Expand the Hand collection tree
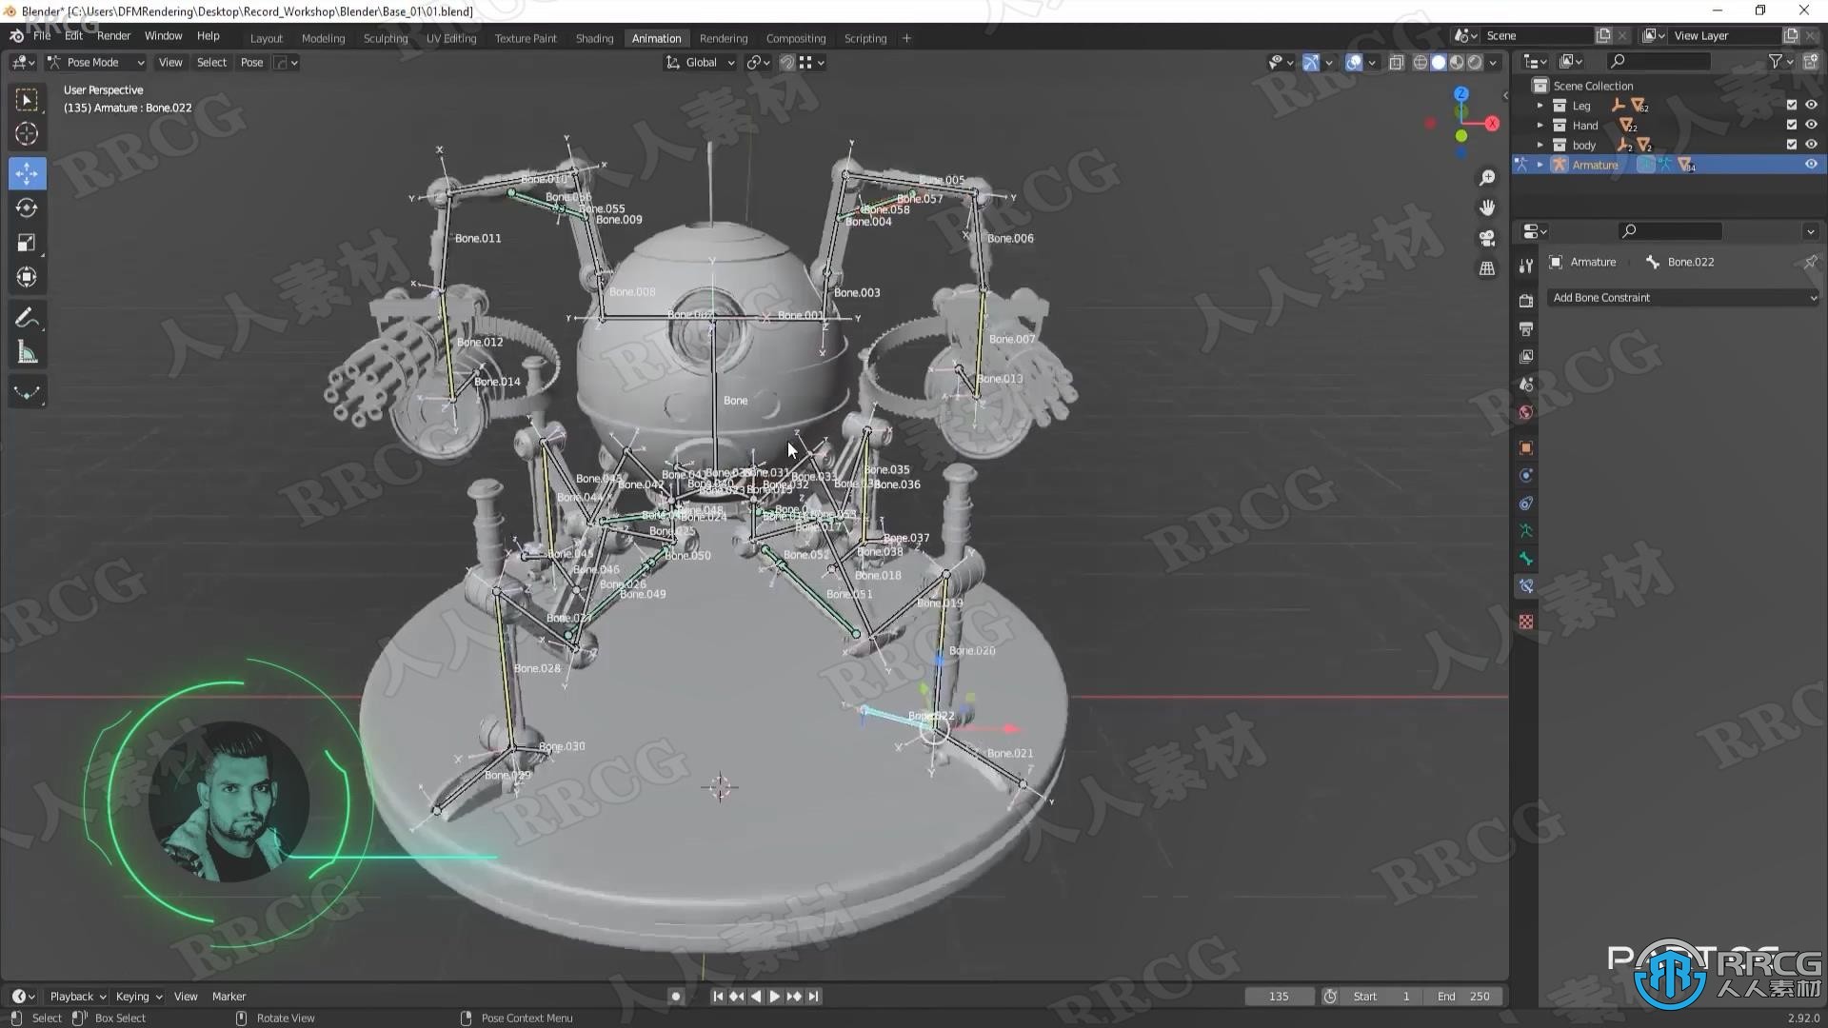This screenshot has height=1028, width=1828. point(1540,126)
